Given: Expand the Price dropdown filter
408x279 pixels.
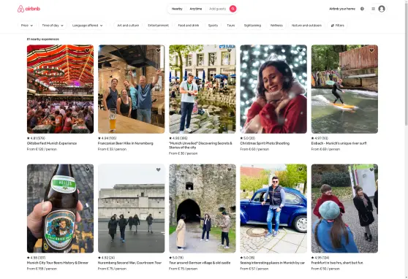Looking at the screenshot, I should coord(27,26).
